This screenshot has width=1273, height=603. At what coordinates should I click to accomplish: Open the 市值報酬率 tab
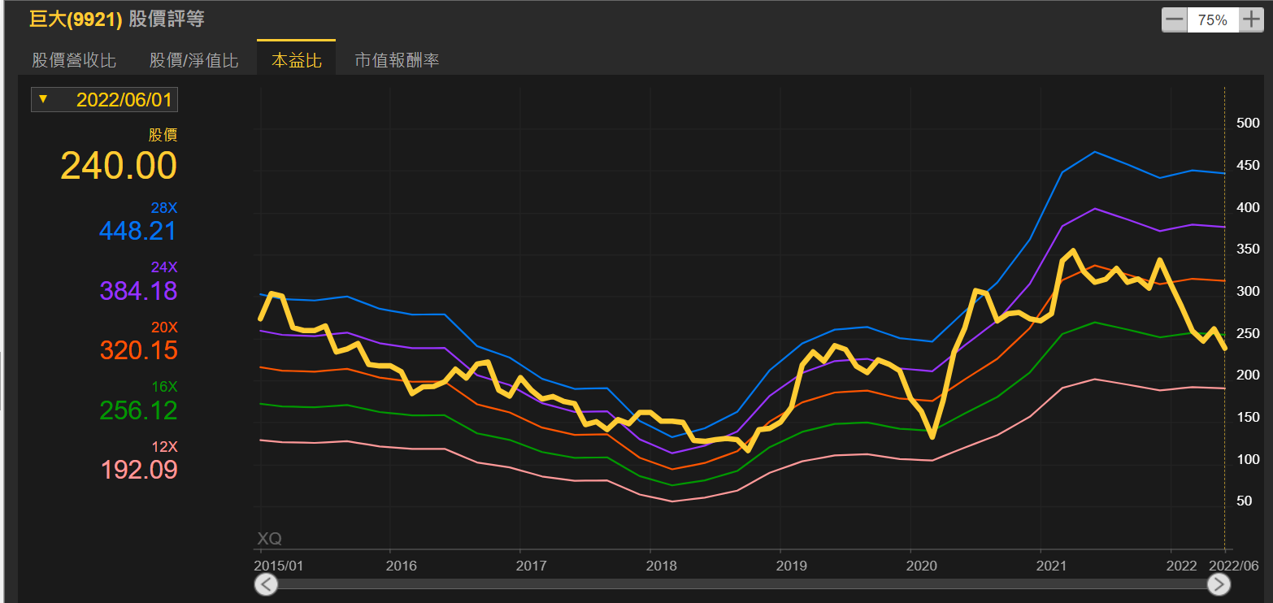[x=397, y=60]
